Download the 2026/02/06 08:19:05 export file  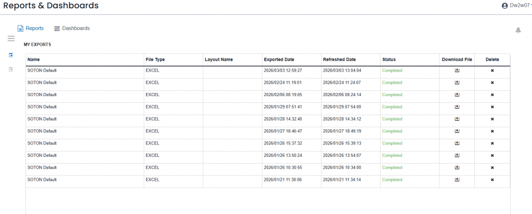[x=457, y=95]
